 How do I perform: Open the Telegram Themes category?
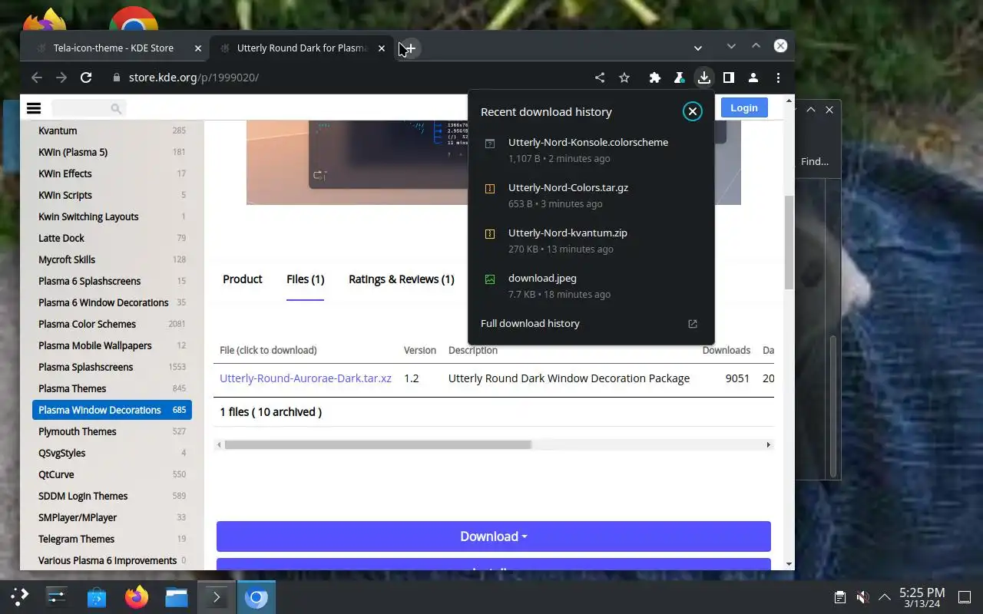[x=76, y=539]
